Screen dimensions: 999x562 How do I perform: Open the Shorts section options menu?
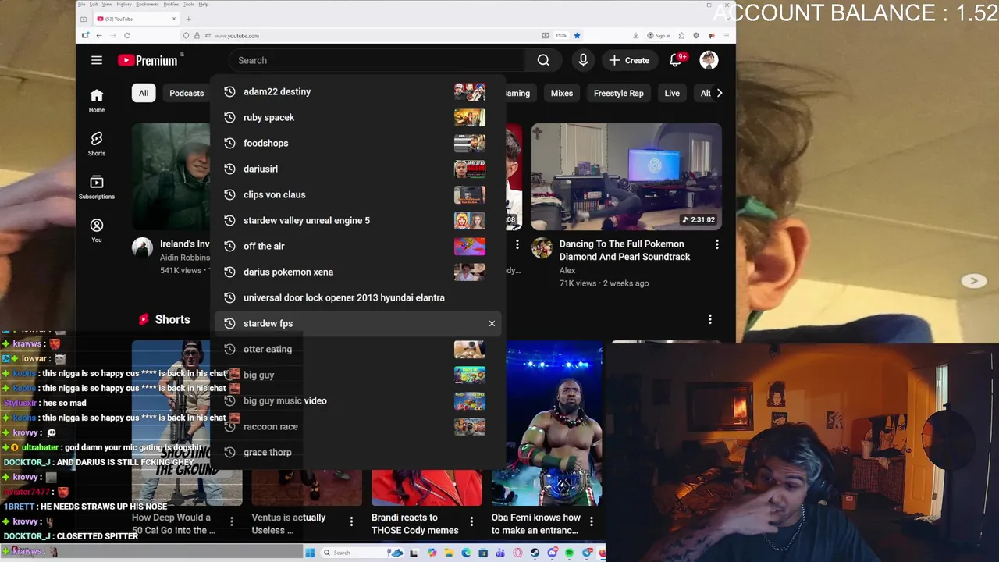(709, 319)
